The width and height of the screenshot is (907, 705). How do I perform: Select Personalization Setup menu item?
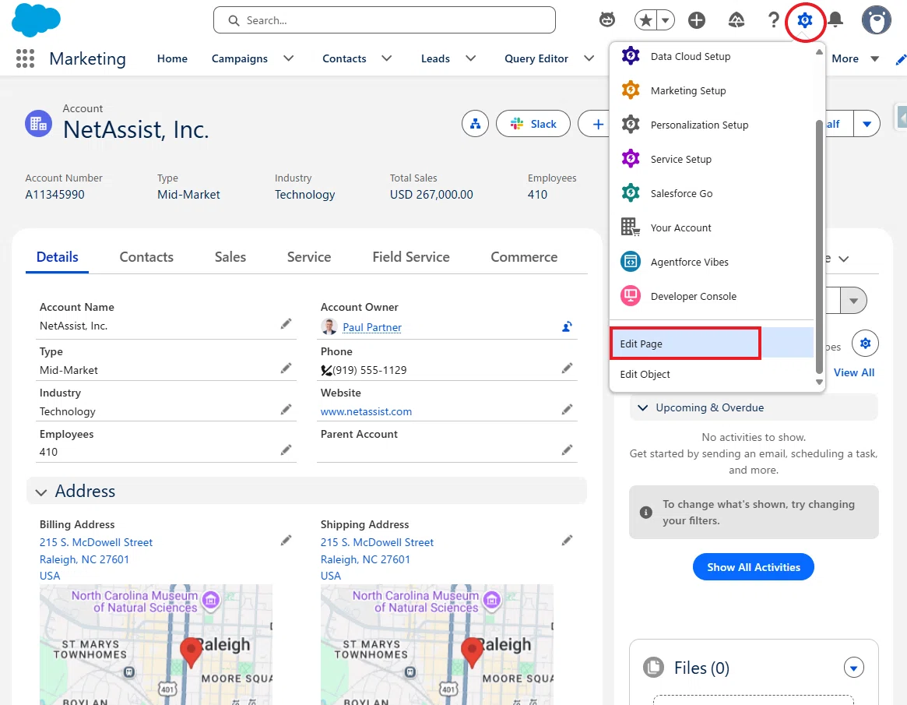[x=712, y=125]
